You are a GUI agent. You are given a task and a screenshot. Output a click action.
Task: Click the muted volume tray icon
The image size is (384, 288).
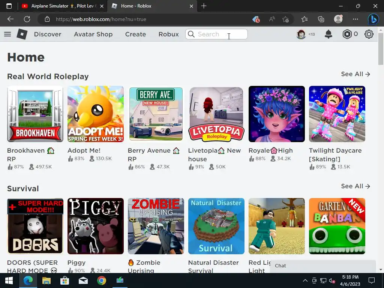tap(332, 280)
